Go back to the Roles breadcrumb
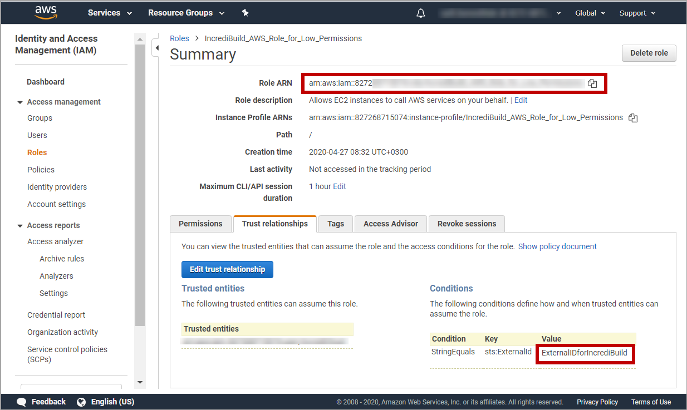Image resolution: width=687 pixels, height=410 pixels. tap(179, 38)
